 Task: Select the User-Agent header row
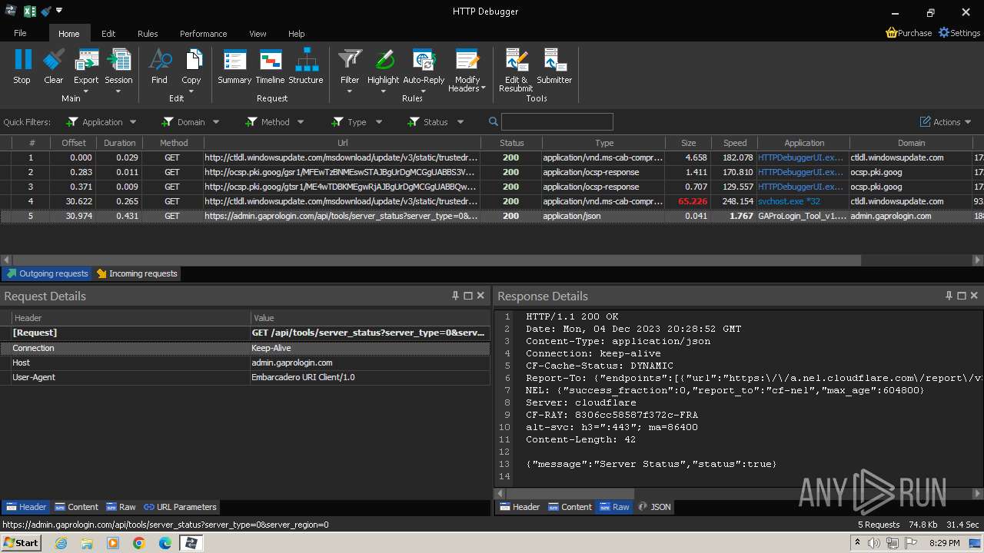click(245, 377)
